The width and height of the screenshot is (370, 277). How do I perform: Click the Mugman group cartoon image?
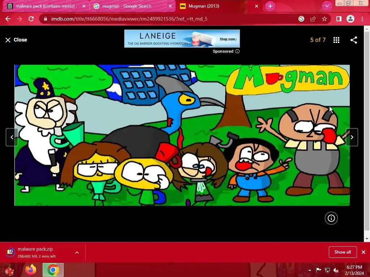pyautogui.click(x=182, y=135)
